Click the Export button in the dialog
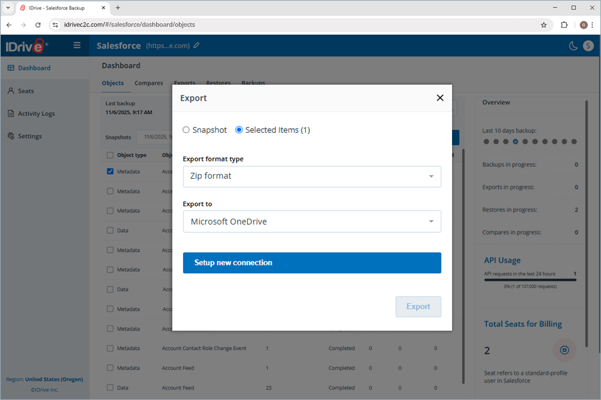 tap(418, 307)
